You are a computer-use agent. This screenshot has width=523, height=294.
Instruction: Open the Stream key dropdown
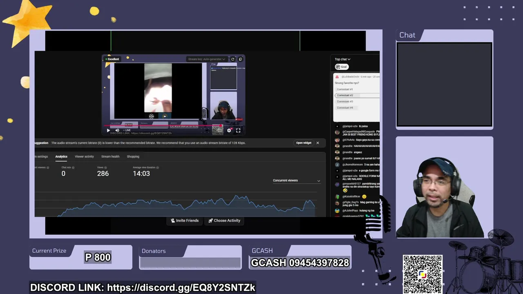207,59
